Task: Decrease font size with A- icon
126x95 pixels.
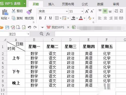Action: pyautogui.click(x=92, y=11)
